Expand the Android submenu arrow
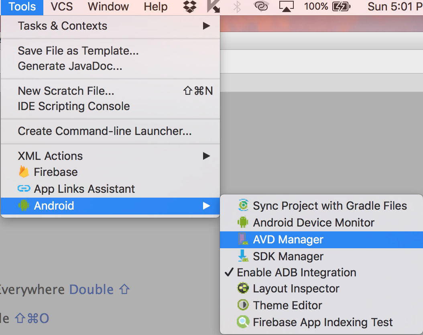The height and width of the screenshot is (335, 423). 206,206
